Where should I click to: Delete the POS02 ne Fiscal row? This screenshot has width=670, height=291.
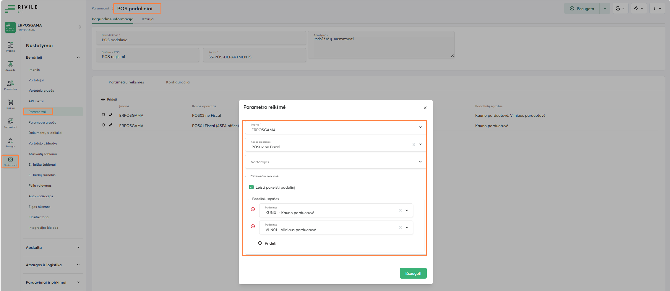coord(103,115)
